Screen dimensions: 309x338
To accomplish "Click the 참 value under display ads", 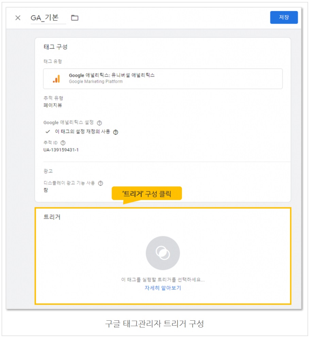I will (x=46, y=190).
